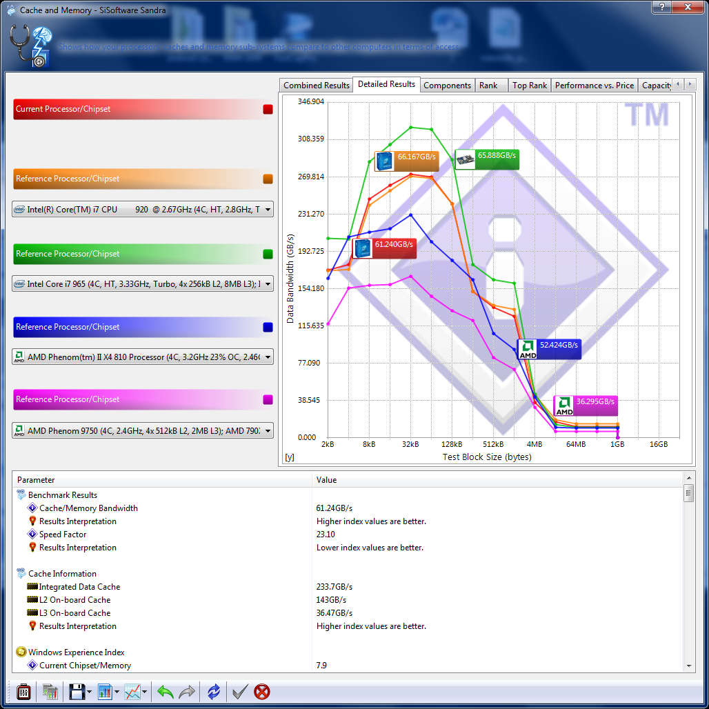The width and height of the screenshot is (709, 709).
Task: Click the Intel icon on 61.240GB/s label
Action: 363,249
